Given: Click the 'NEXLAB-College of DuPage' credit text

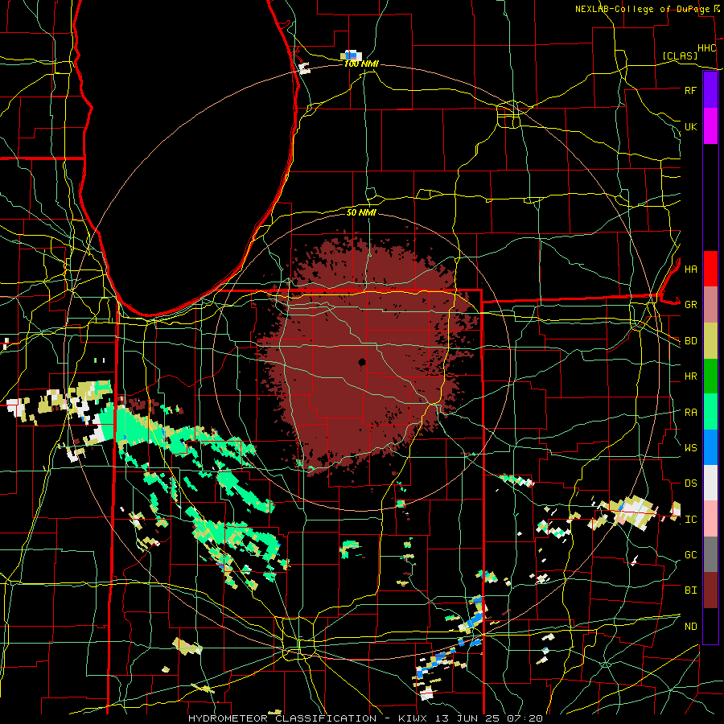Looking at the screenshot, I should (642, 9).
